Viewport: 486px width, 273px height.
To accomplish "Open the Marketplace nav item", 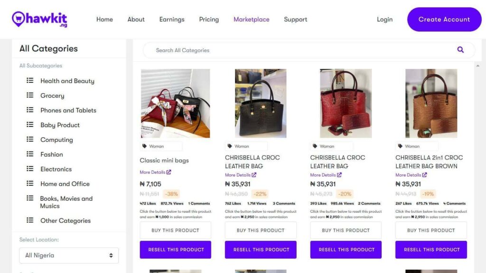I will click(x=251, y=19).
